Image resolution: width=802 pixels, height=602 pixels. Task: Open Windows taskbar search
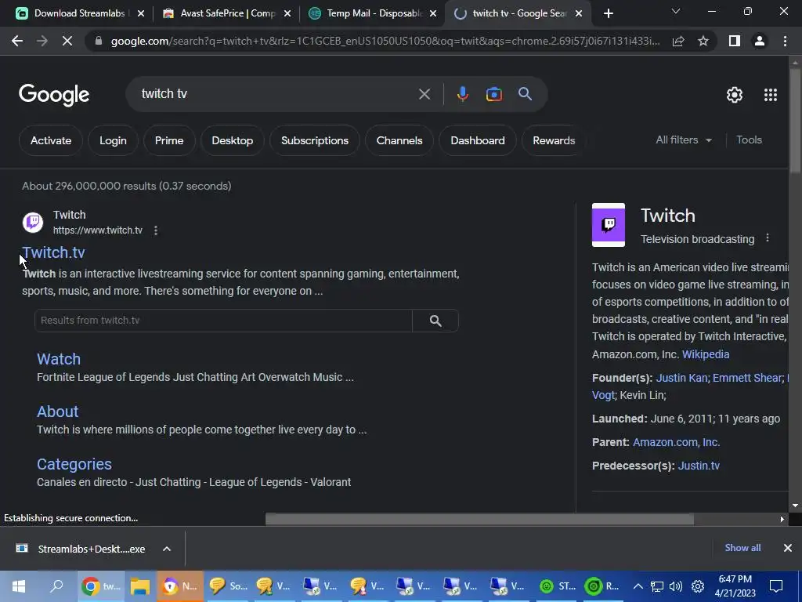coord(56,586)
